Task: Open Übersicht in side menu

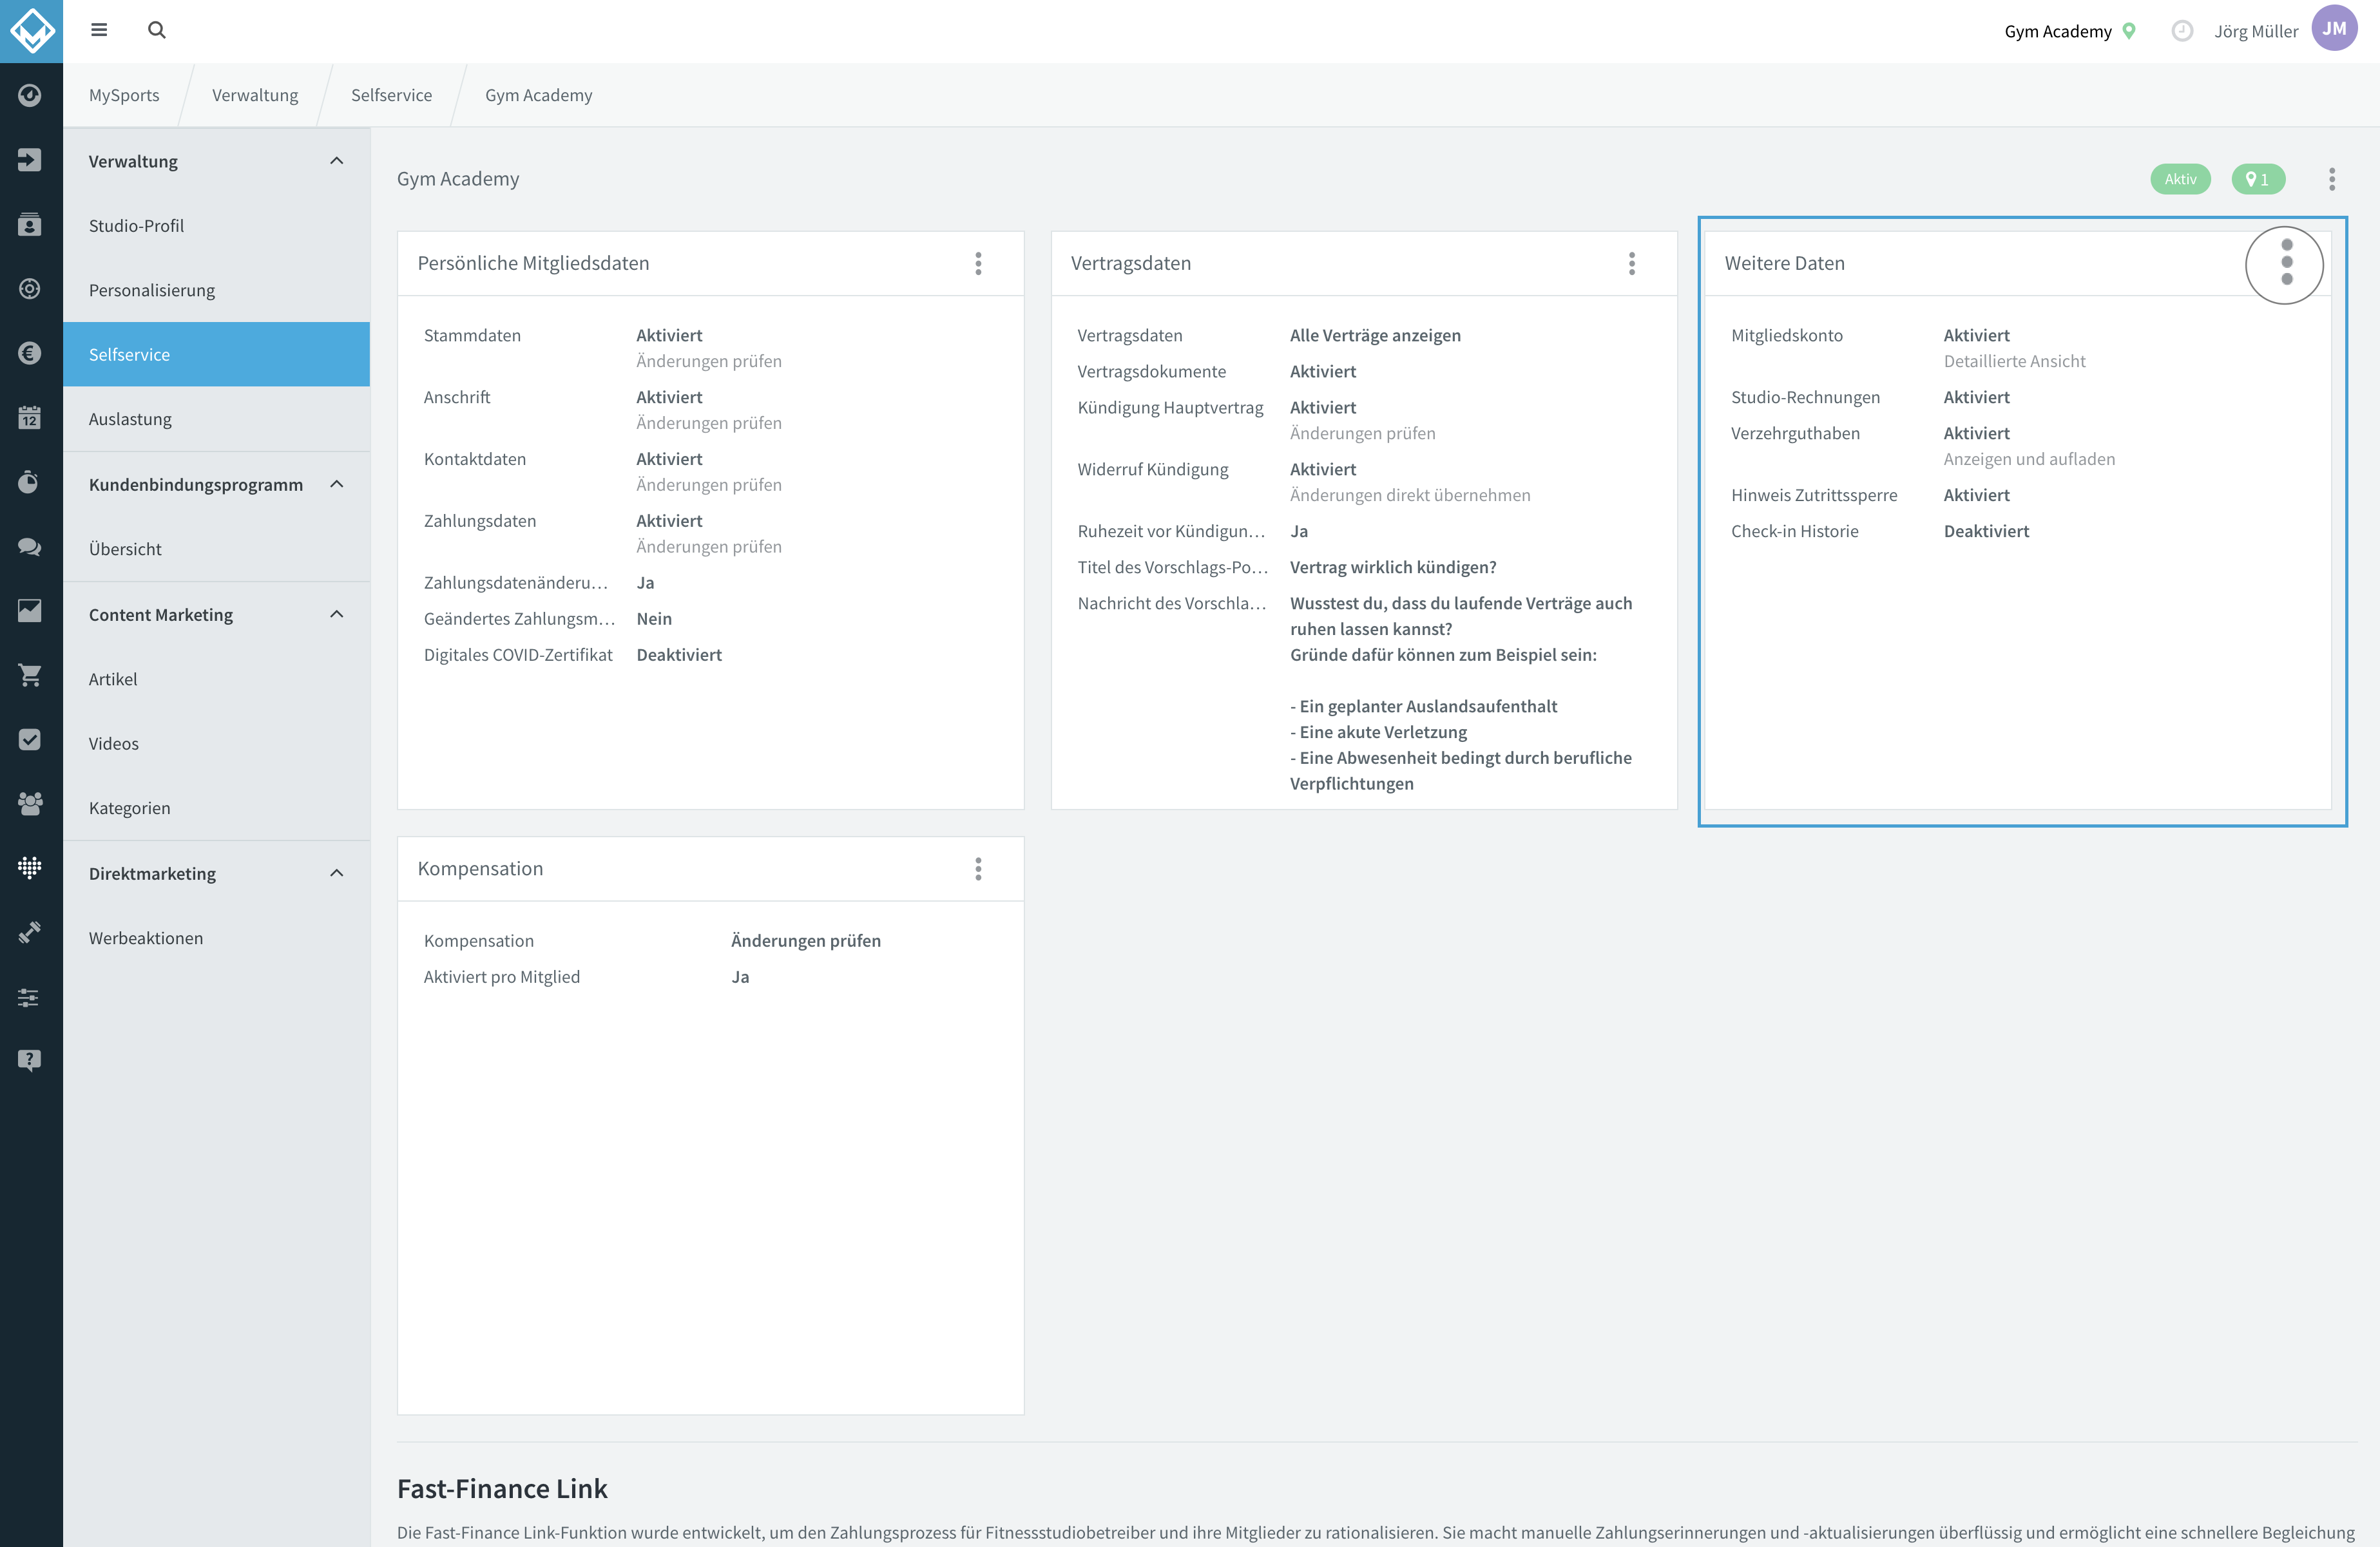Action: click(216, 549)
